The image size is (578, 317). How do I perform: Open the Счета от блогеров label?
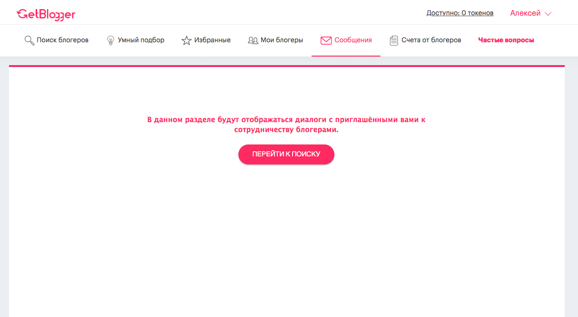pos(431,40)
